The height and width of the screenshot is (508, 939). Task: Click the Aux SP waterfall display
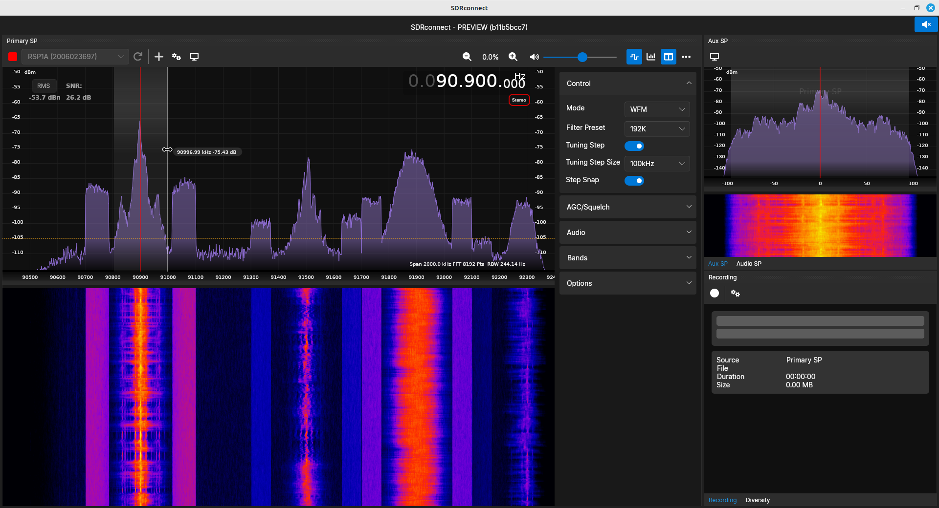820,226
